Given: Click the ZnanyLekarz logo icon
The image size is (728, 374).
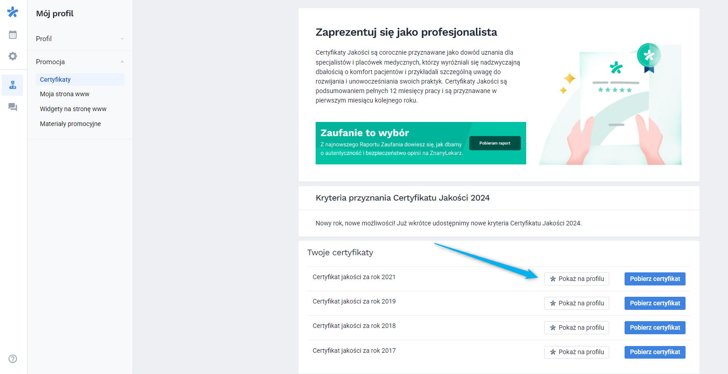Looking at the screenshot, I should (x=13, y=12).
